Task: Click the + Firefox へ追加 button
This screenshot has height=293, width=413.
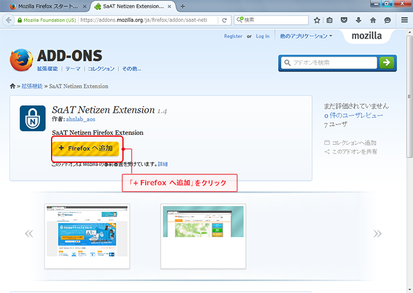Action: 86,148
